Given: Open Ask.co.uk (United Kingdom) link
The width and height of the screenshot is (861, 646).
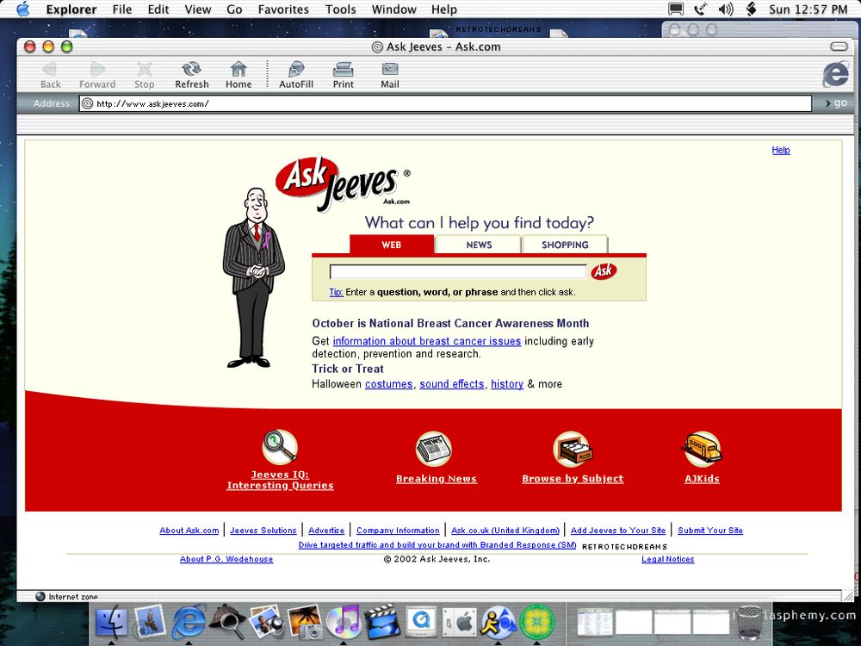Looking at the screenshot, I should (x=505, y=530).
